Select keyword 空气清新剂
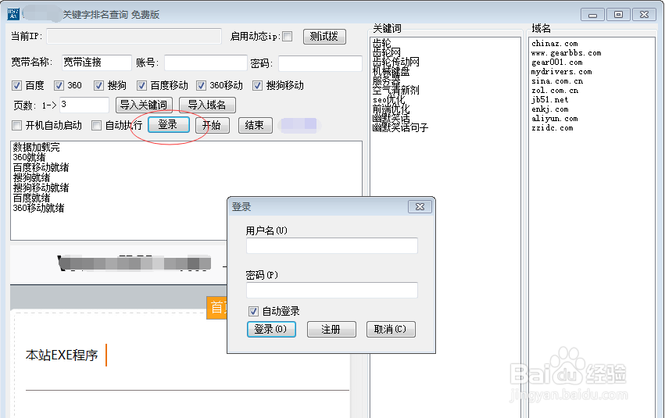665x418 pixels. (395, 90)
